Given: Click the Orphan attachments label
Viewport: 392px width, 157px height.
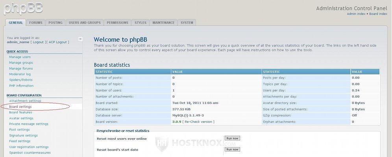Looking at the screenshot, I should (279, 122).
